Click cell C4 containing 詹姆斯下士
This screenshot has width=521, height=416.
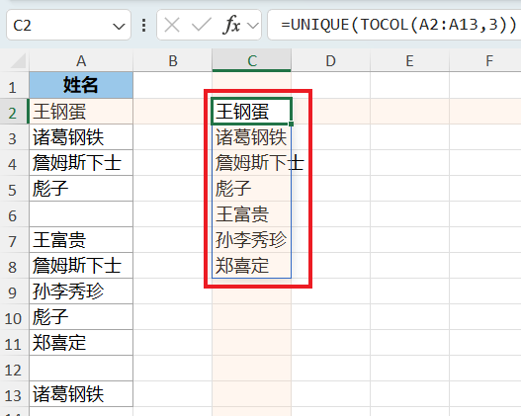coord(251,163)
